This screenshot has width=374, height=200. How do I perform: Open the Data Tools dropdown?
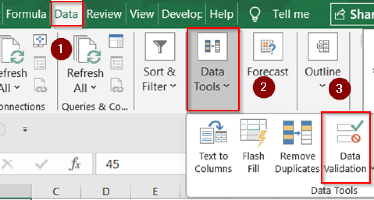212,79
